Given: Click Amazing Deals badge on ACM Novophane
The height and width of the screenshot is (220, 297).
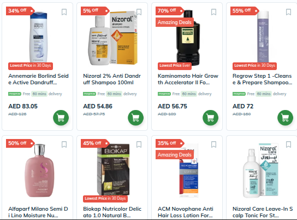Looking at the screenshot, I should (x=175, y=155).
